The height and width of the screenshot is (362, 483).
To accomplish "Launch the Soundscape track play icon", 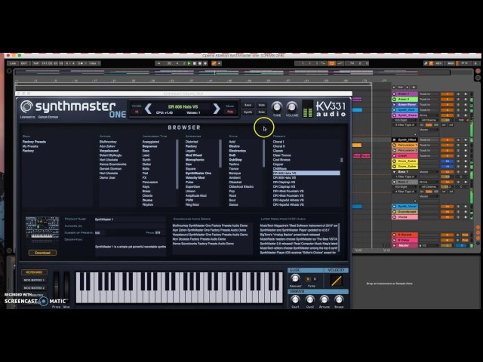I will (394, 212).
